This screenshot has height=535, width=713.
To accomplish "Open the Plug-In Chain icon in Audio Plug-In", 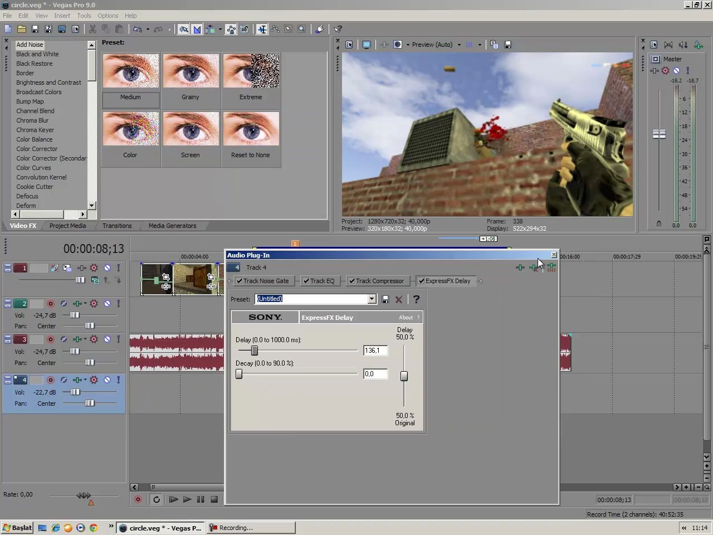I will click(x=520, y=267).
